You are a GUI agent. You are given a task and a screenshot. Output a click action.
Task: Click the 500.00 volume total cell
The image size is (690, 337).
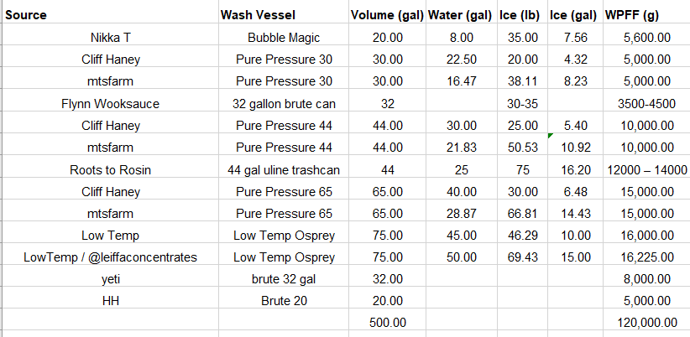(x=388, y=322)
